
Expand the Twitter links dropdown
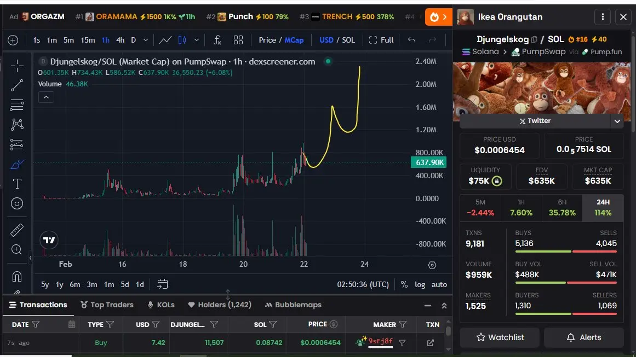(617, 121)
